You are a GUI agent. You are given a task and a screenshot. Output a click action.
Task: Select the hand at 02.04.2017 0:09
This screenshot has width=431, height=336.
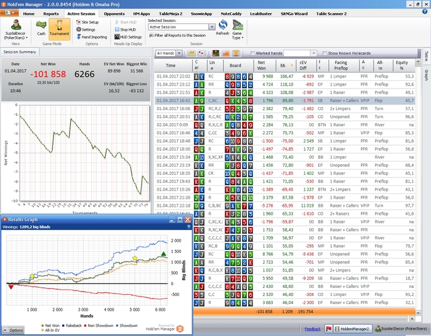pos(284,125)
